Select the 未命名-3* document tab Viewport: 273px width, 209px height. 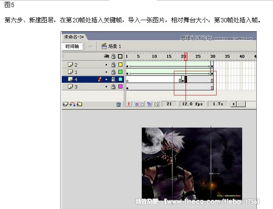74,37
